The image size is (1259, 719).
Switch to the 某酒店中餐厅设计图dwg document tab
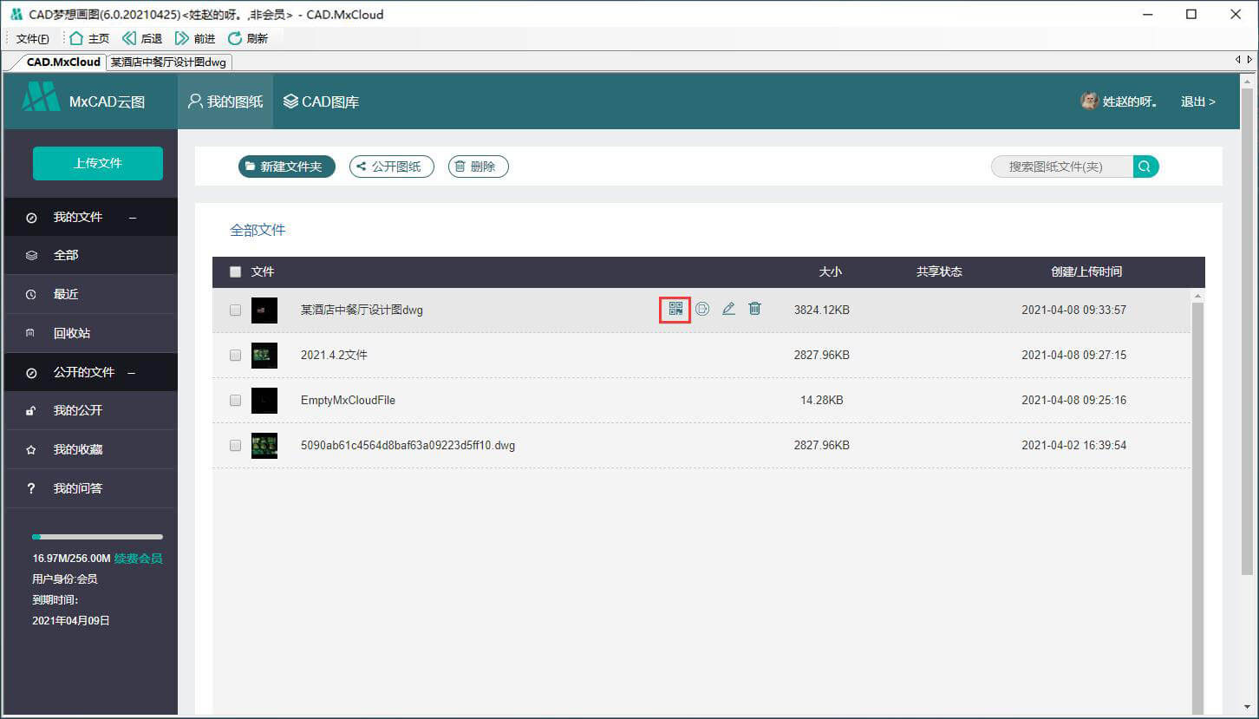tap(169, 62)
